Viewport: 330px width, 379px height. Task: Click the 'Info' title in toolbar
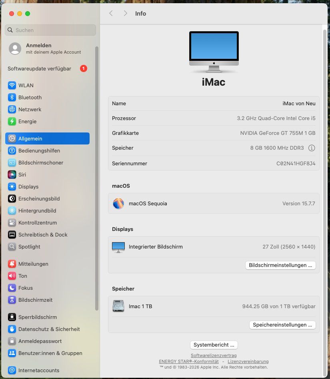coord(141,14)
